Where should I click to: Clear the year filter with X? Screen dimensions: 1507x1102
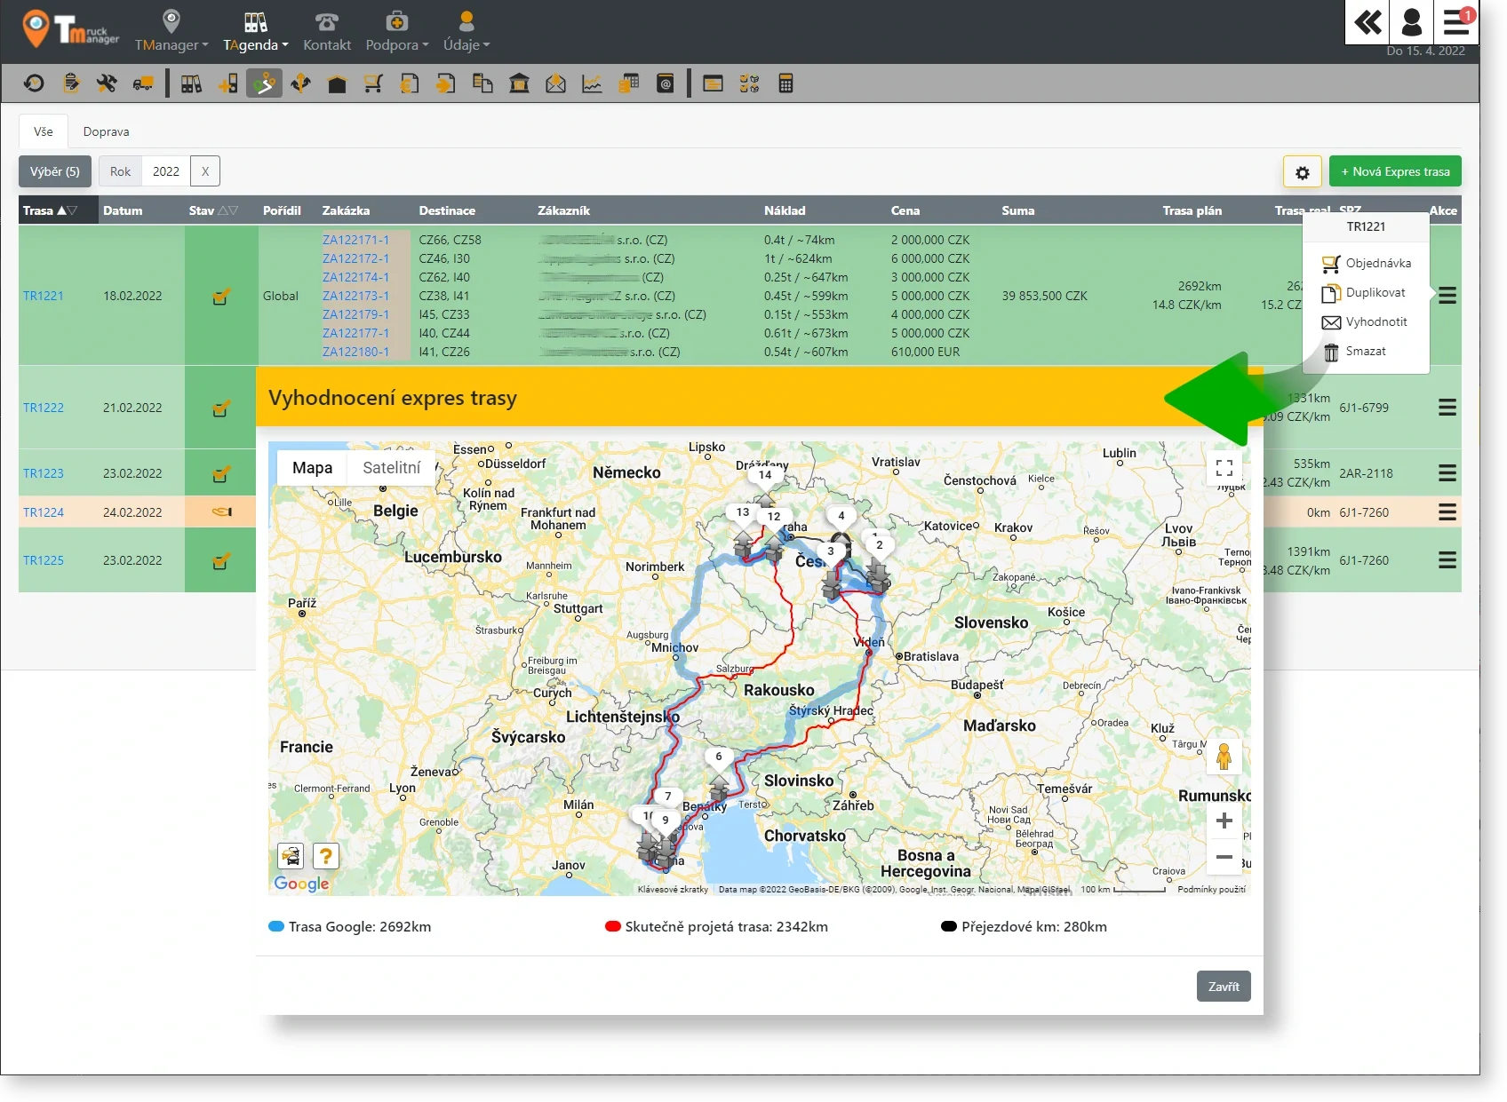coord(205,172)
